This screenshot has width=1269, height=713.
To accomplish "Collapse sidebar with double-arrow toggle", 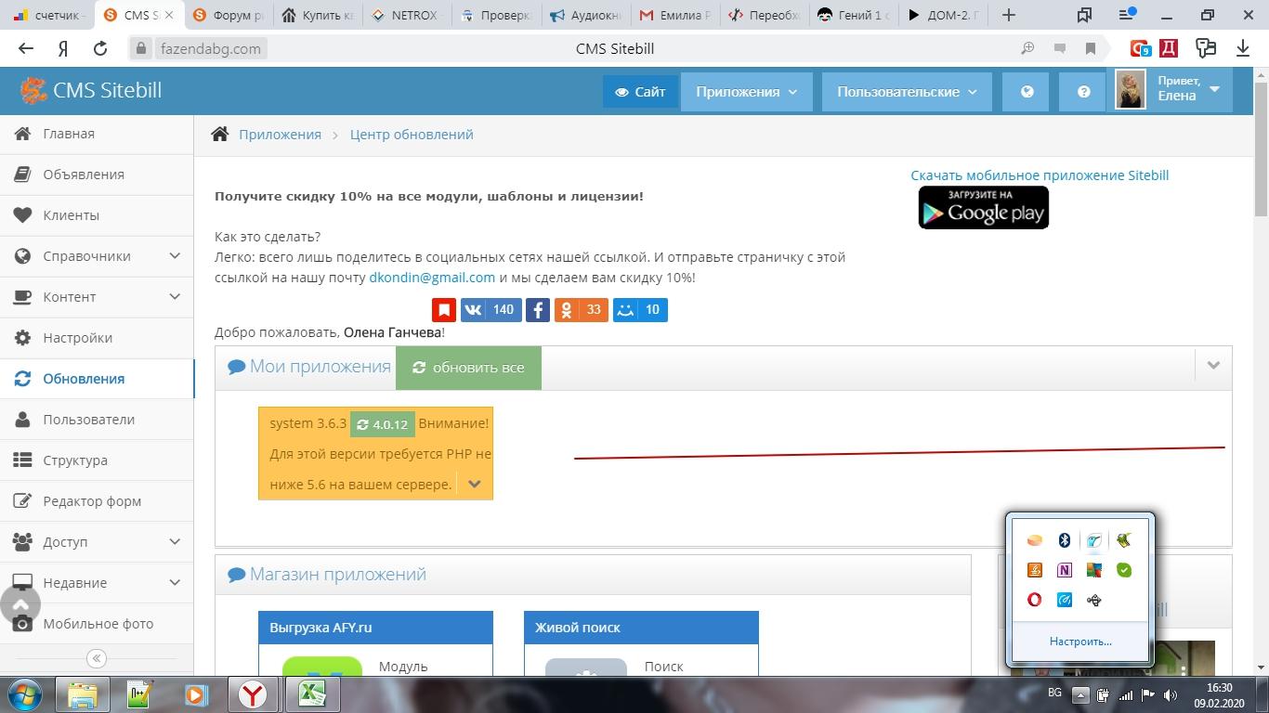I will pyautogui.click(x=97, y=658).
